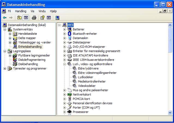Open the Fil menu

(9, 11)
